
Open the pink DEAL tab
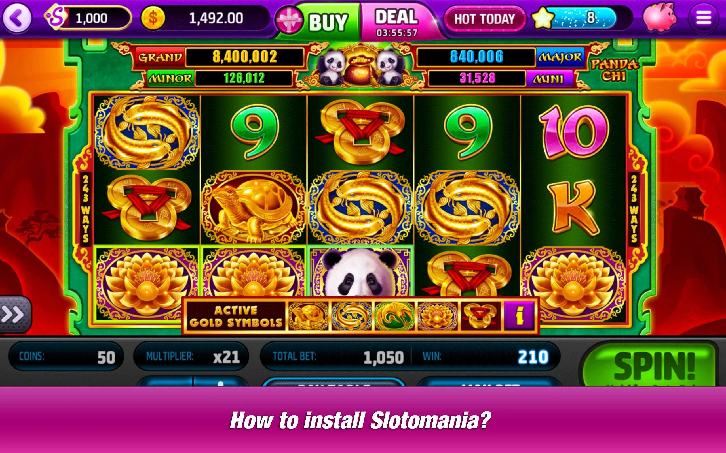click(396, 22)
